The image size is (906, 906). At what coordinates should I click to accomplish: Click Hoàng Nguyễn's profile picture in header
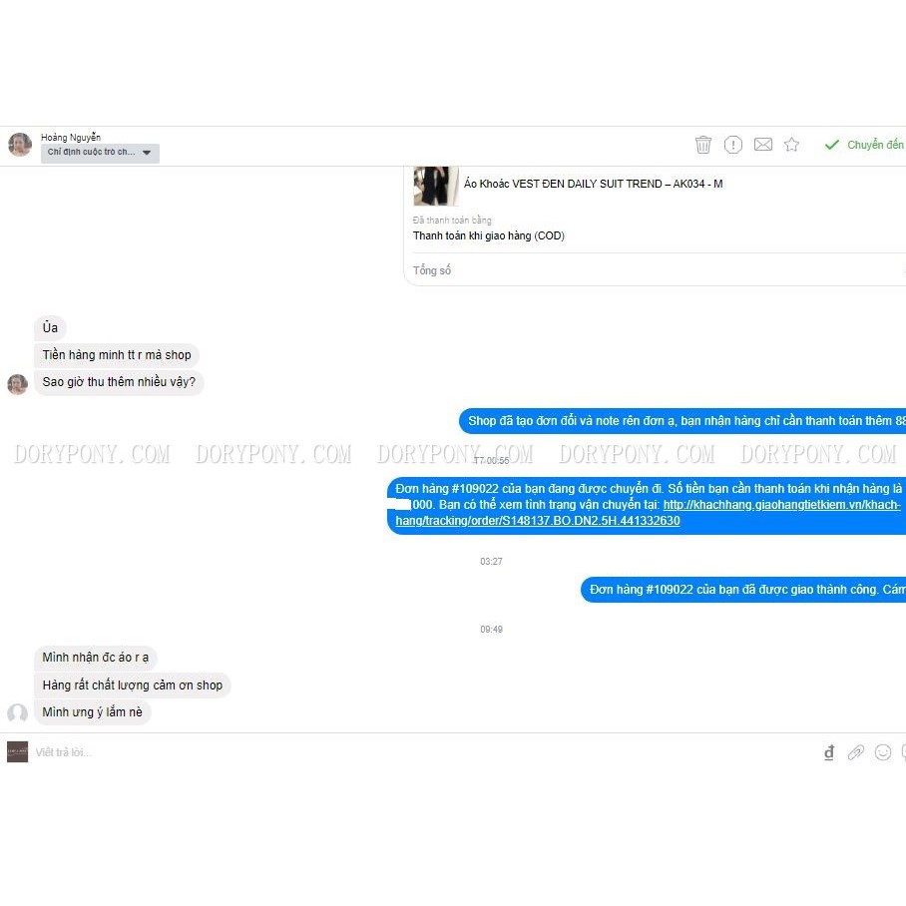(20, 145)
